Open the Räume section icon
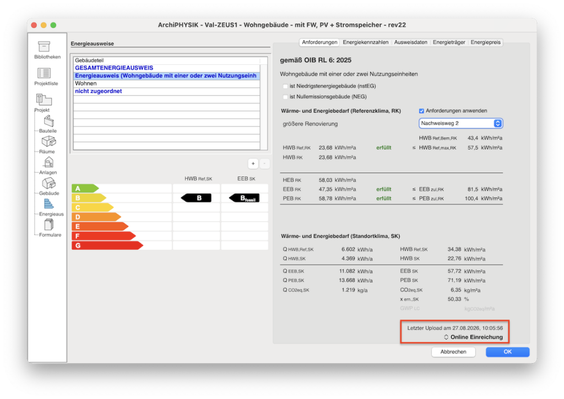This screenshot has height=399, width=564. pos(48,142)
